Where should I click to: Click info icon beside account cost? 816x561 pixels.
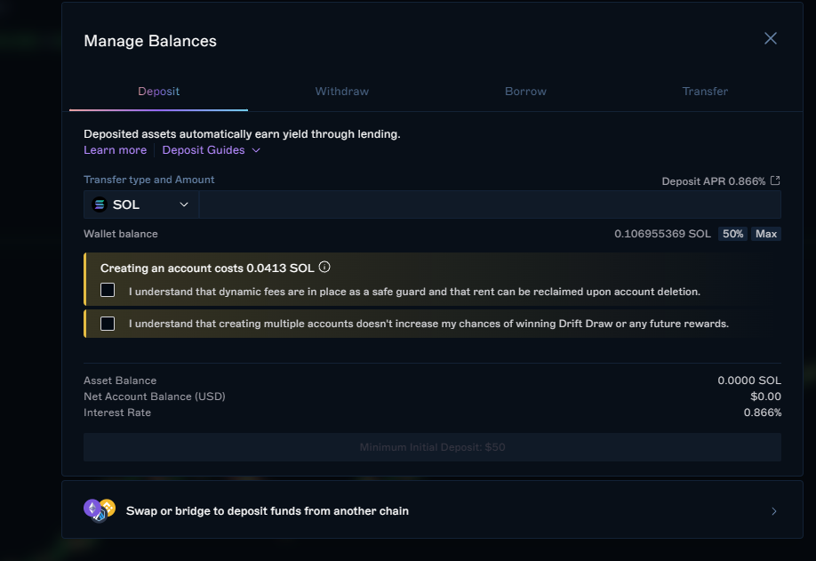324,267
